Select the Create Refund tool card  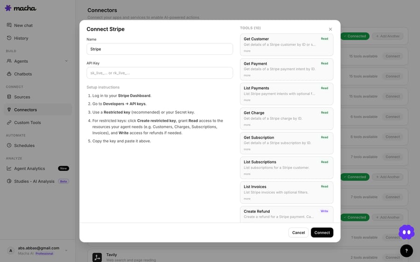coord(287,215)
